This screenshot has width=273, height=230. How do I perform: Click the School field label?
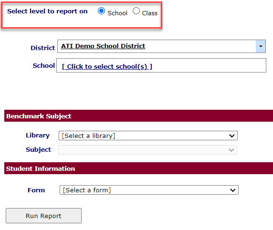tap(44, 66)
